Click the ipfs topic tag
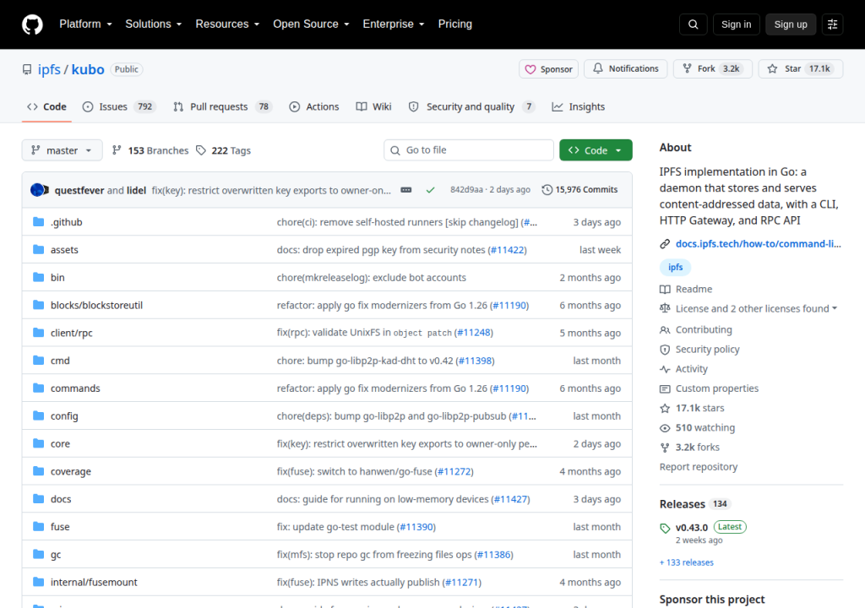Viewport: 865px width, 608px height. (675, 267)
